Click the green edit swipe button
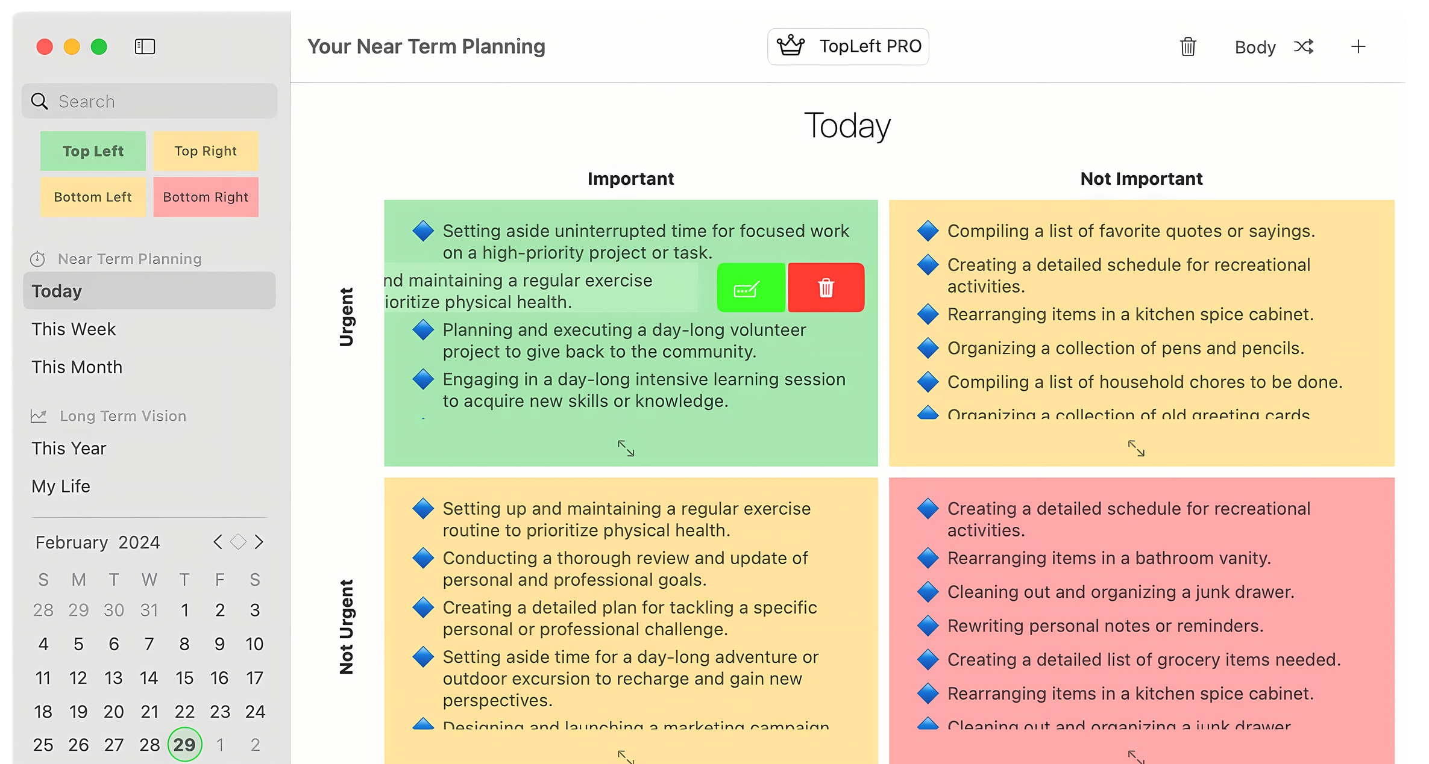 (x=751, y=288)
